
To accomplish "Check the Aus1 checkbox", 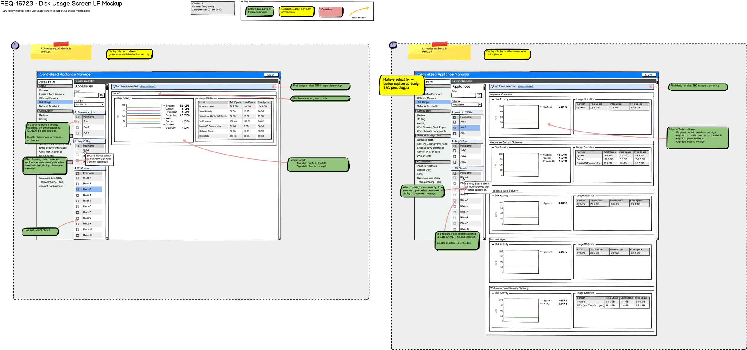I will (x=78, y=121).
